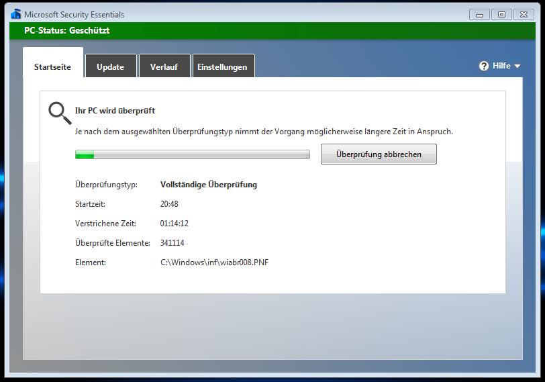This screenshot has height=382, width=545.
Task: Click the Hilfe question mark icon
Action: (484, 66)
